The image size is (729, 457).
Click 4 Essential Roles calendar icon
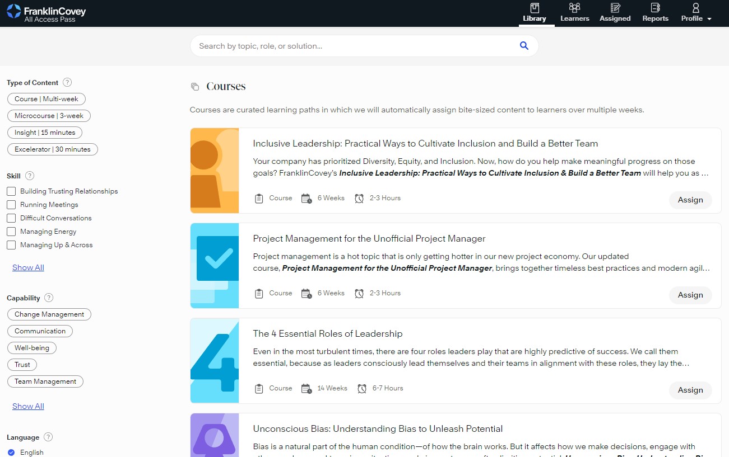[x=307, y=388]
